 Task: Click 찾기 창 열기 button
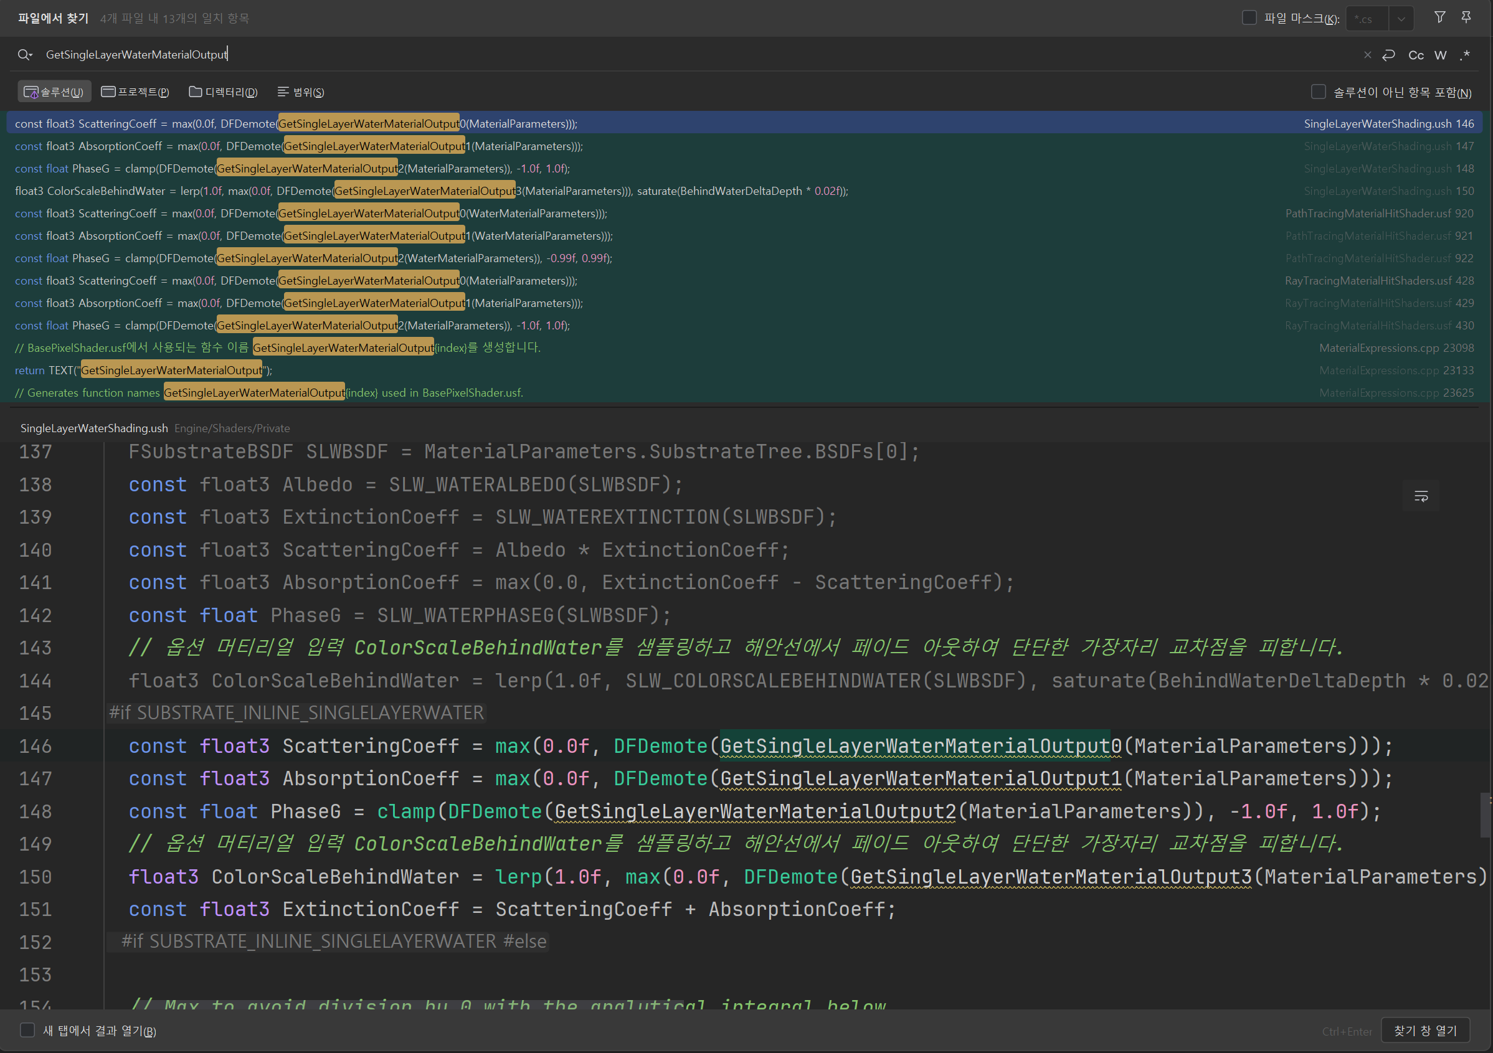click(1424, 1031)
